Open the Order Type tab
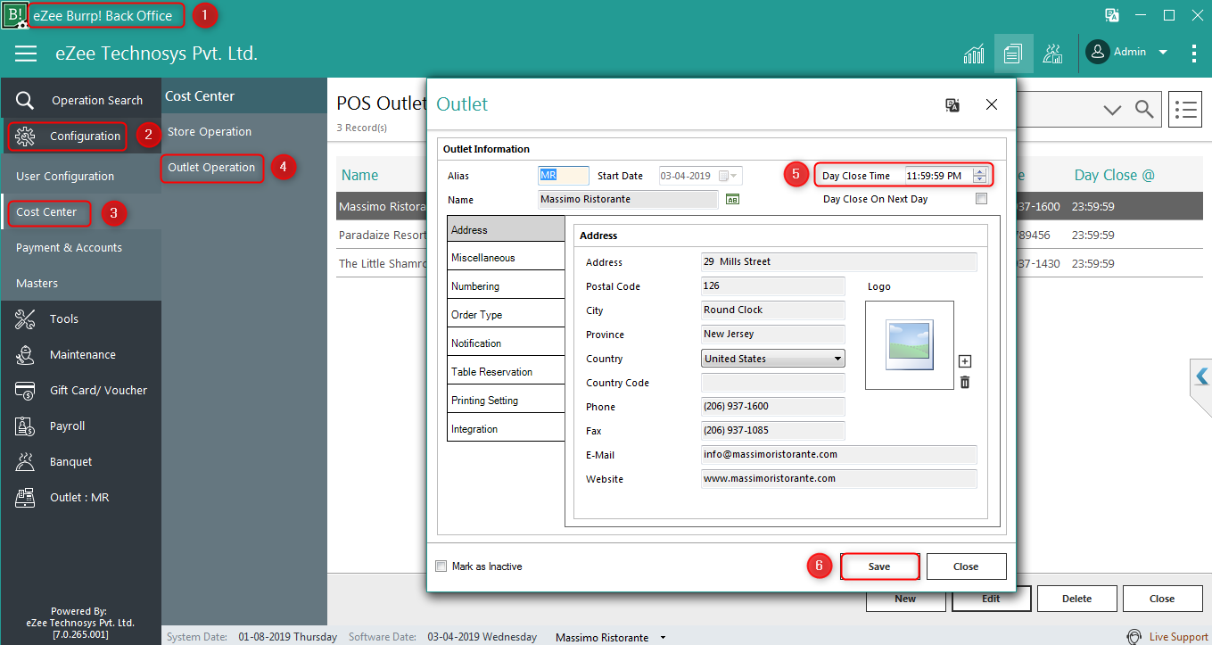1212x645 pixels. (506, 315)
